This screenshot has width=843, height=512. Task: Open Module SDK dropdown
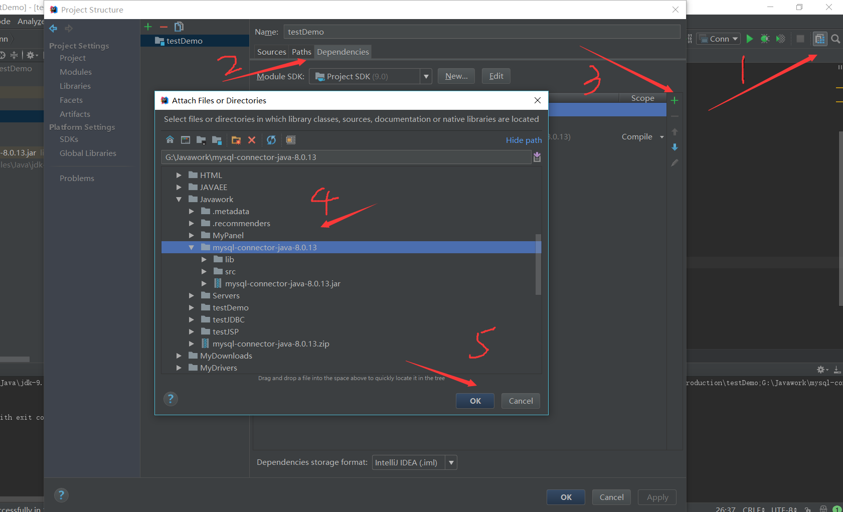[426, 76]
